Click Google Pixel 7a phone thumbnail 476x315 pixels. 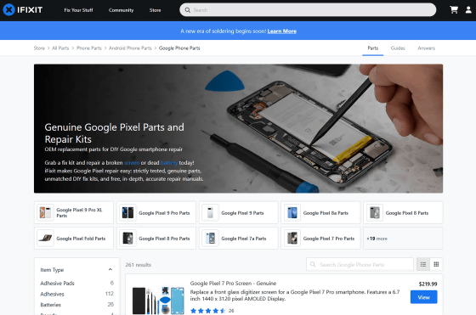[x=210, y=239]
